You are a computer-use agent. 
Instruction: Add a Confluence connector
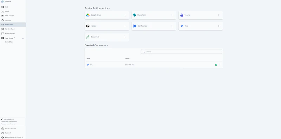click(172, 26)
